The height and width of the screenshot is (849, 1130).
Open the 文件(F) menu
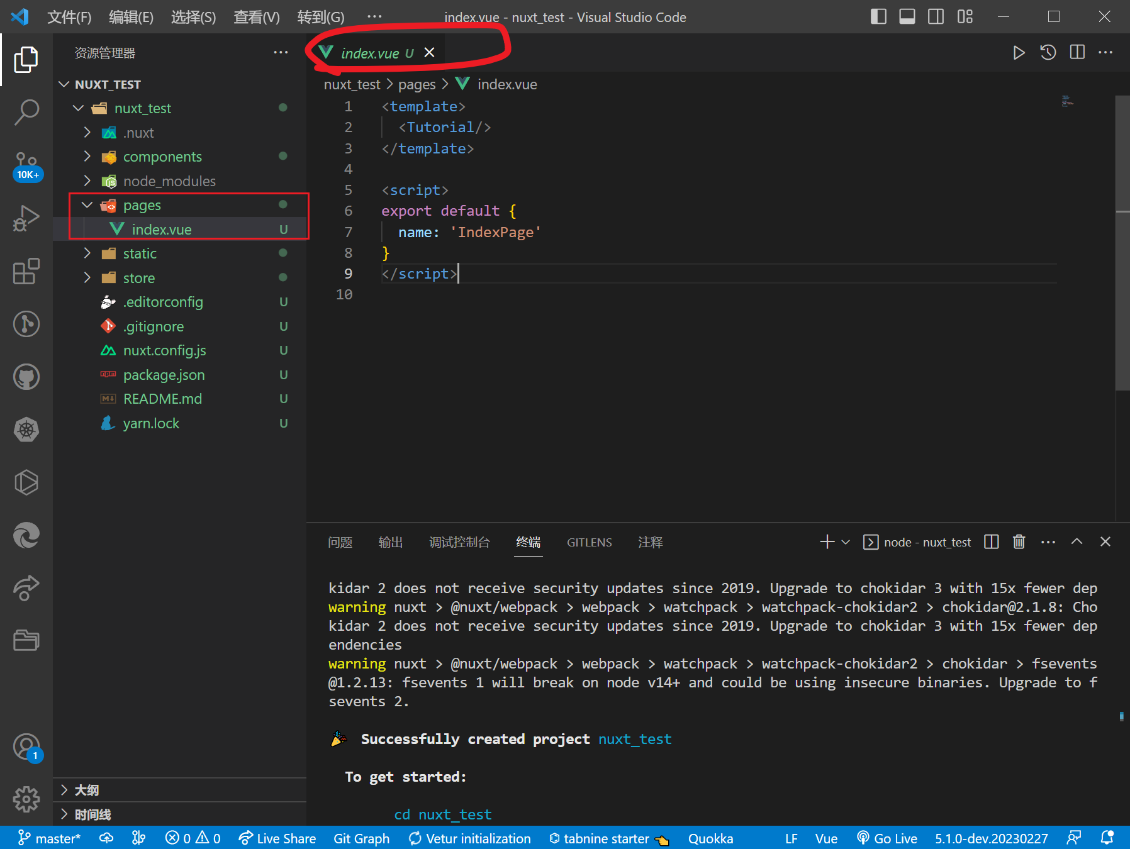(x=69, y=17)
